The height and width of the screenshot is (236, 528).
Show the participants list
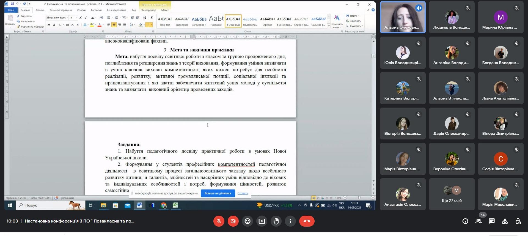[x=479, y=221]
